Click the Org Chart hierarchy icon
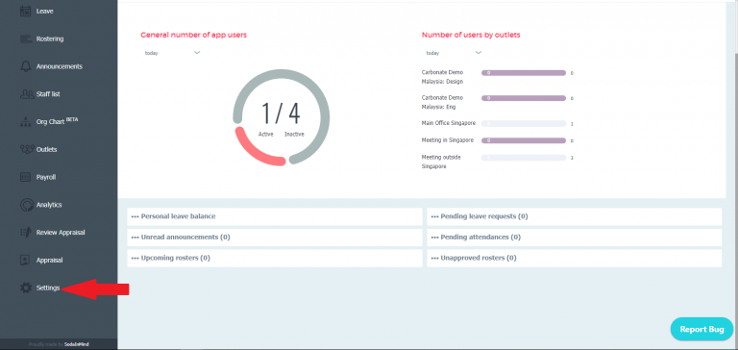Image resolution: width=738 pixels, height=350 pixels. point(25,121)
